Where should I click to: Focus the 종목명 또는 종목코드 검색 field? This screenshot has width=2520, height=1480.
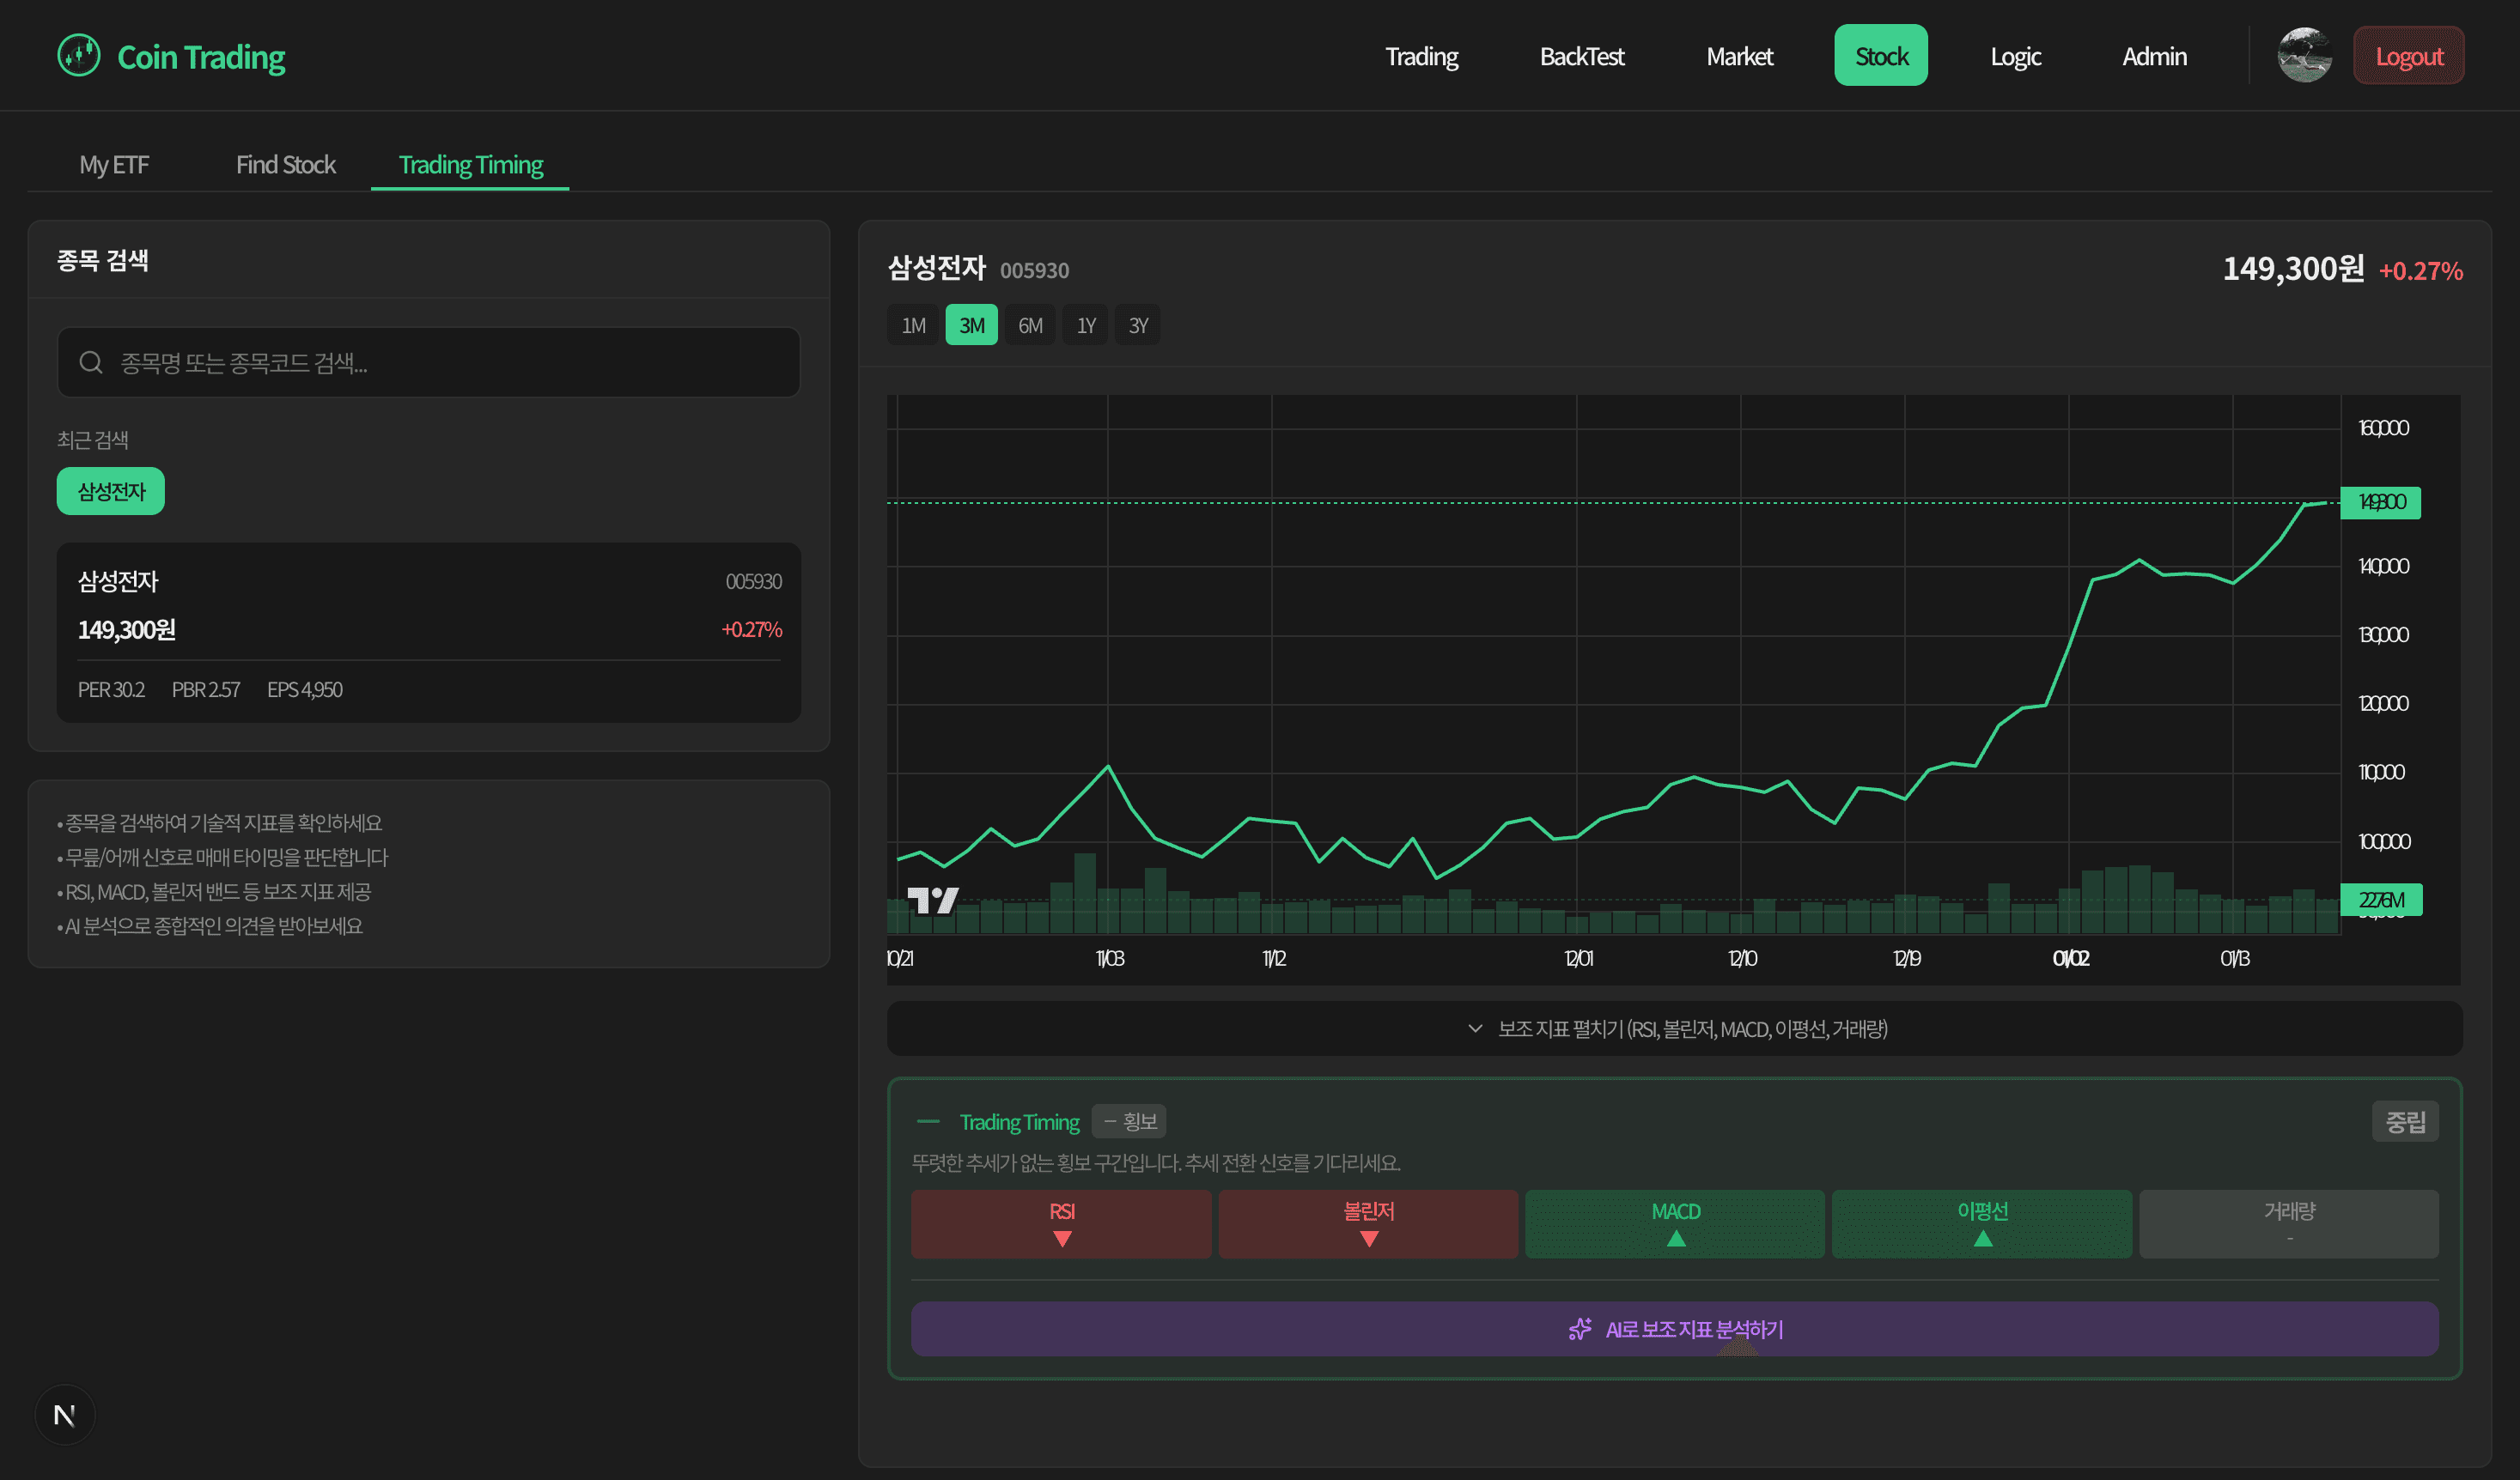(x=429, y=361)
